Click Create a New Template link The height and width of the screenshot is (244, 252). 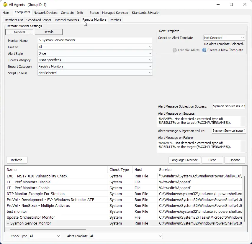pyautogui.click(x=225, y=50)
